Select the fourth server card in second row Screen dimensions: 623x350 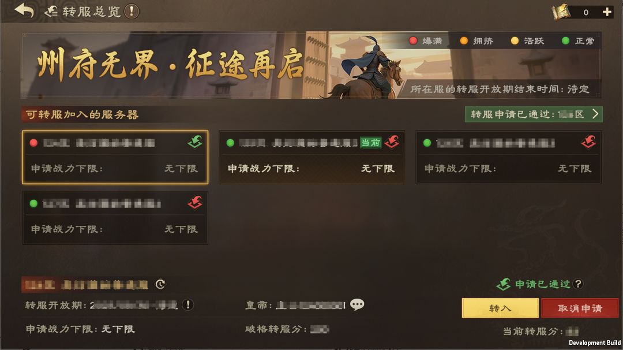pos(115,218)
